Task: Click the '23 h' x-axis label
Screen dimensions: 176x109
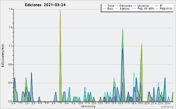Action: (167, 103)
